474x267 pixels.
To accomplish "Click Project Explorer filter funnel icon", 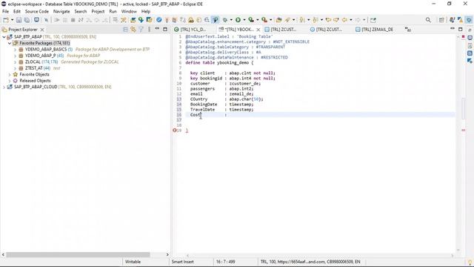I will coord(141,30).
